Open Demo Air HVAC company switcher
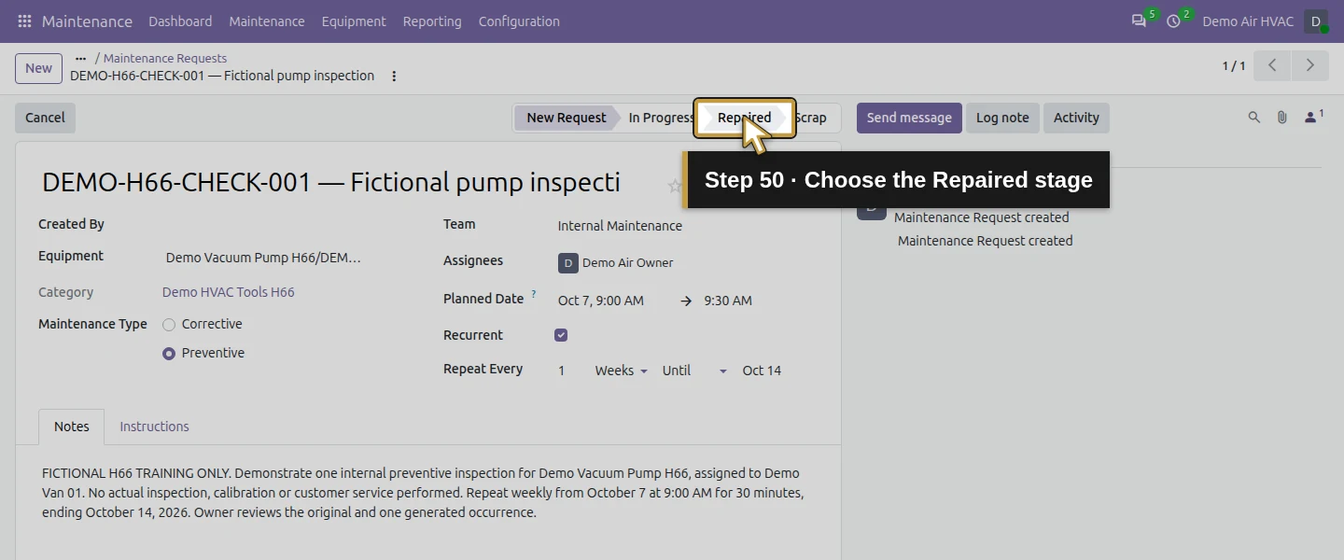The image size is (1344, 560). pyautogui.click(x=1248, y=21)
